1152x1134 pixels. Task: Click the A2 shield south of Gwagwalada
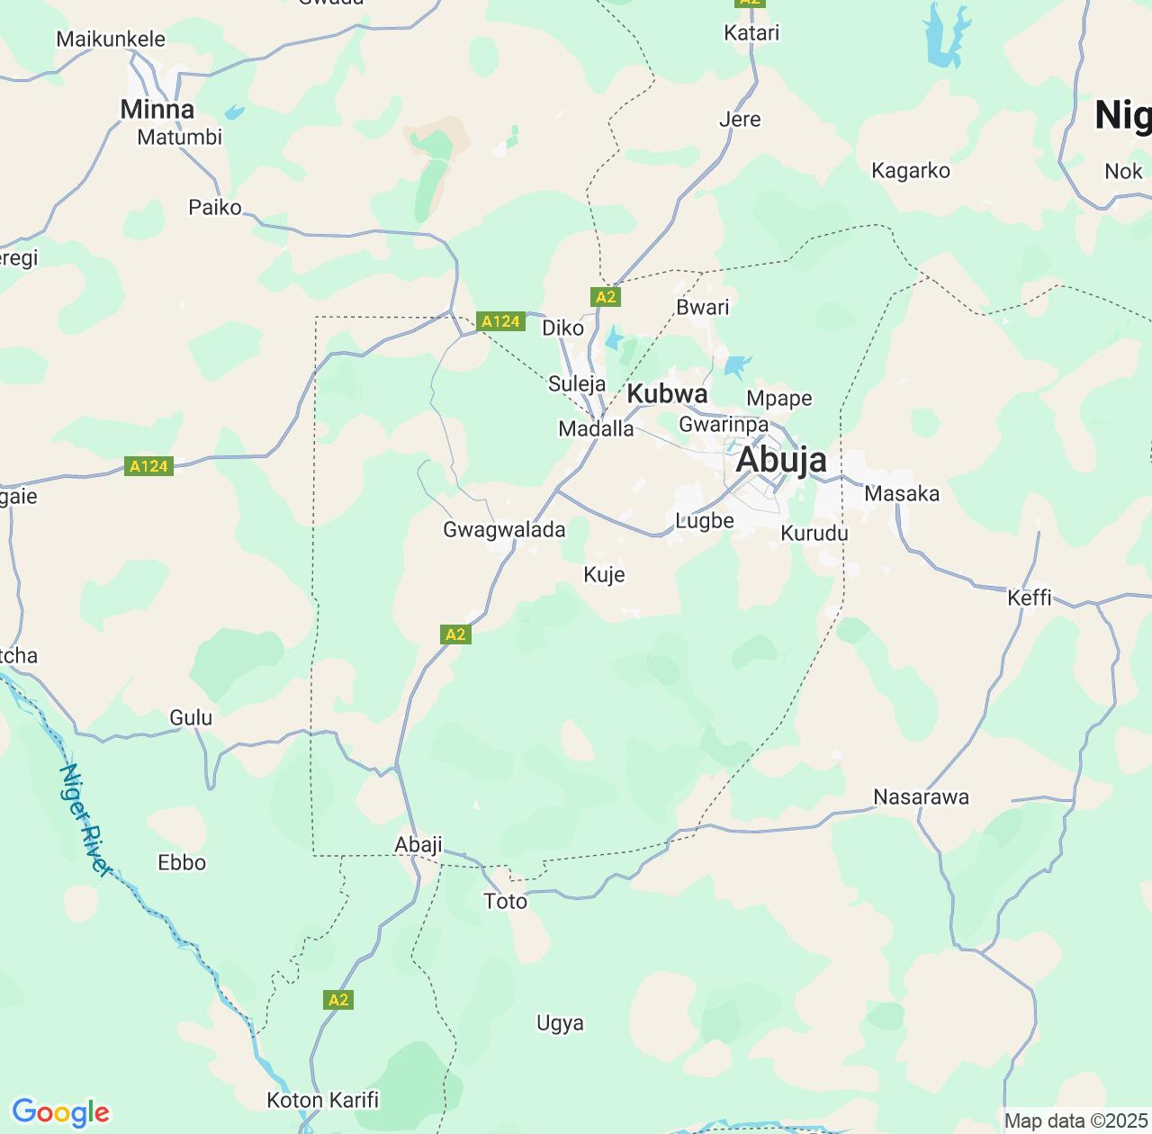[x=456, y=634]
